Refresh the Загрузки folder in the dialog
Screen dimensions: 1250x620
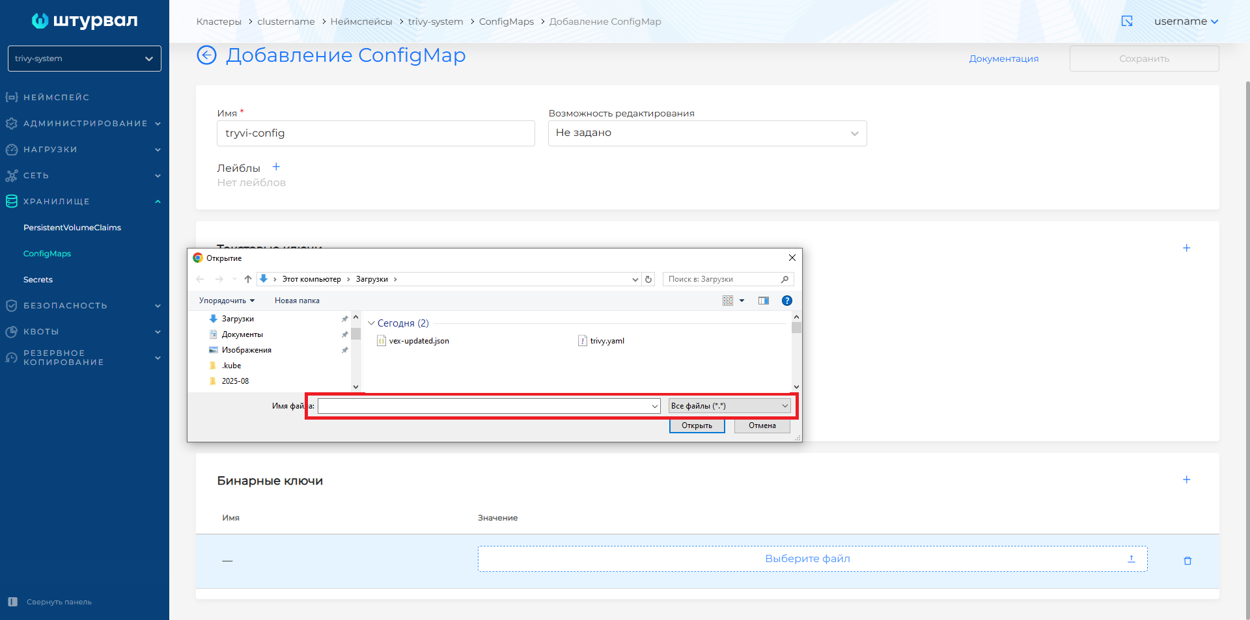(648, 279)
